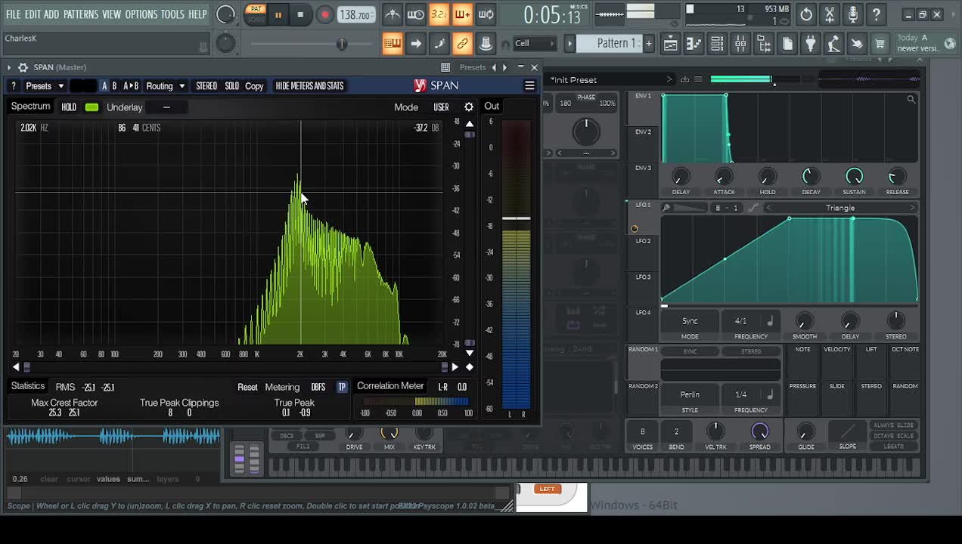Screen dimensions: 962x544
Task: Open the shopping cart content library icon
Action: 880,43
